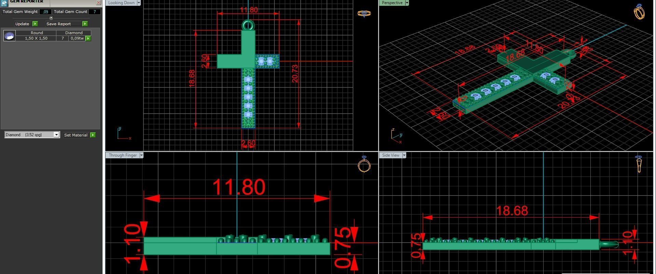Click the green arrow next to Update
This screenshot has height=274, width=656.
coord(35,24)
